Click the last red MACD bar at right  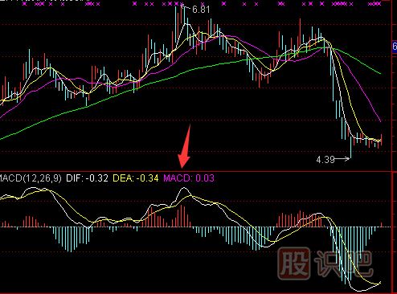click(x=382, y=225)
